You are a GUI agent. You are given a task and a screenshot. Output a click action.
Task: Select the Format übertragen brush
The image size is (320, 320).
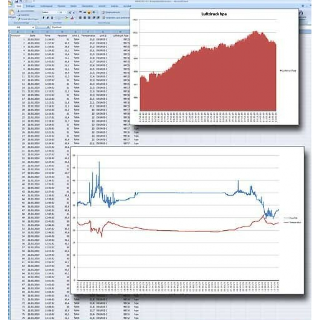pyautogui.click(x=28, y=19)
